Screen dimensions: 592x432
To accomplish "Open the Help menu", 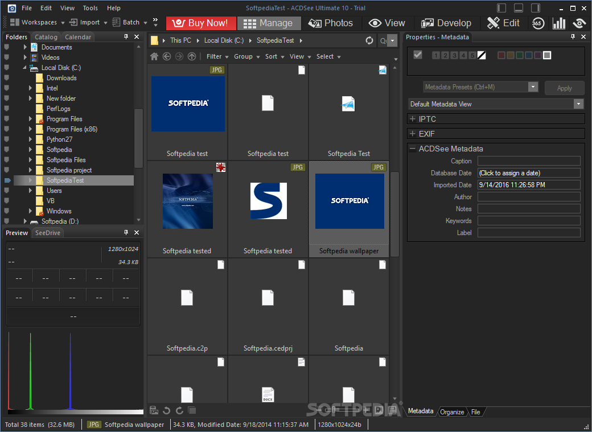I will coord(114,8).
